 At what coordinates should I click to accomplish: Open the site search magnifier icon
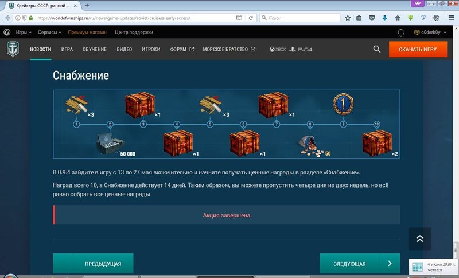377,49
